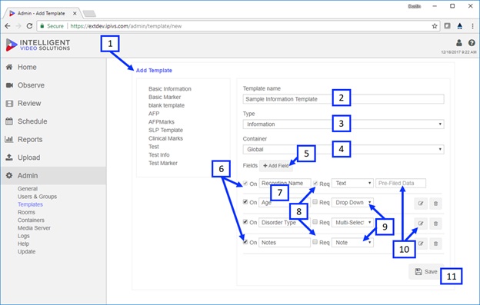Select SLP Template entry
The width and height of the screenshot is (480, 305).
[x=165, y=130]
